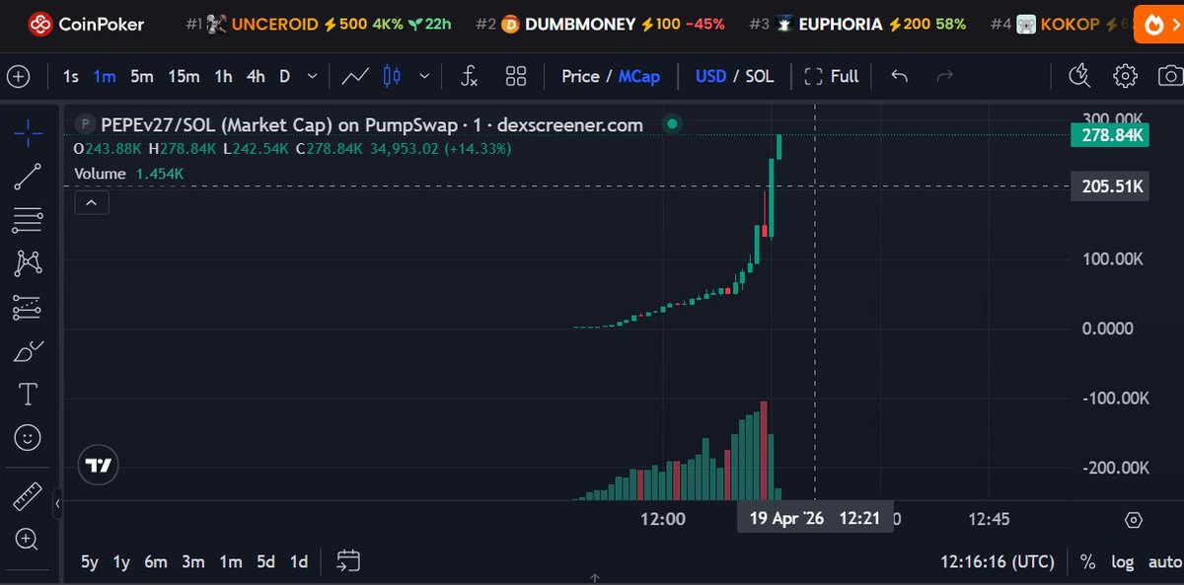The image size is (1184, 585).
Task: Select the ruler measure tool
Action: [x=28, y=496]
